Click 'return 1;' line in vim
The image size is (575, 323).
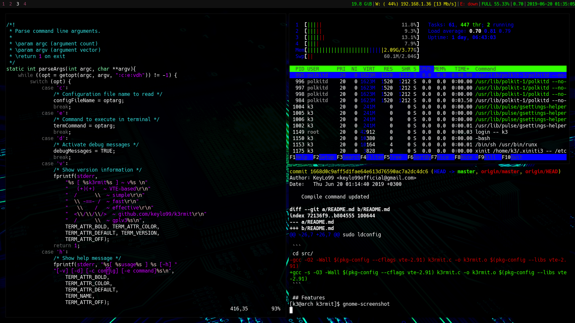coord(67,246)
